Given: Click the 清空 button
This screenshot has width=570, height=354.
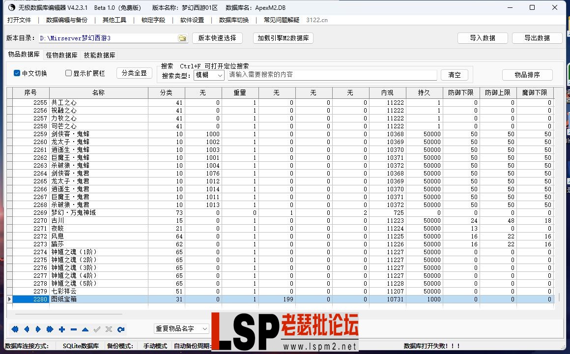Looking at the screenshot, I should point(455,75).
